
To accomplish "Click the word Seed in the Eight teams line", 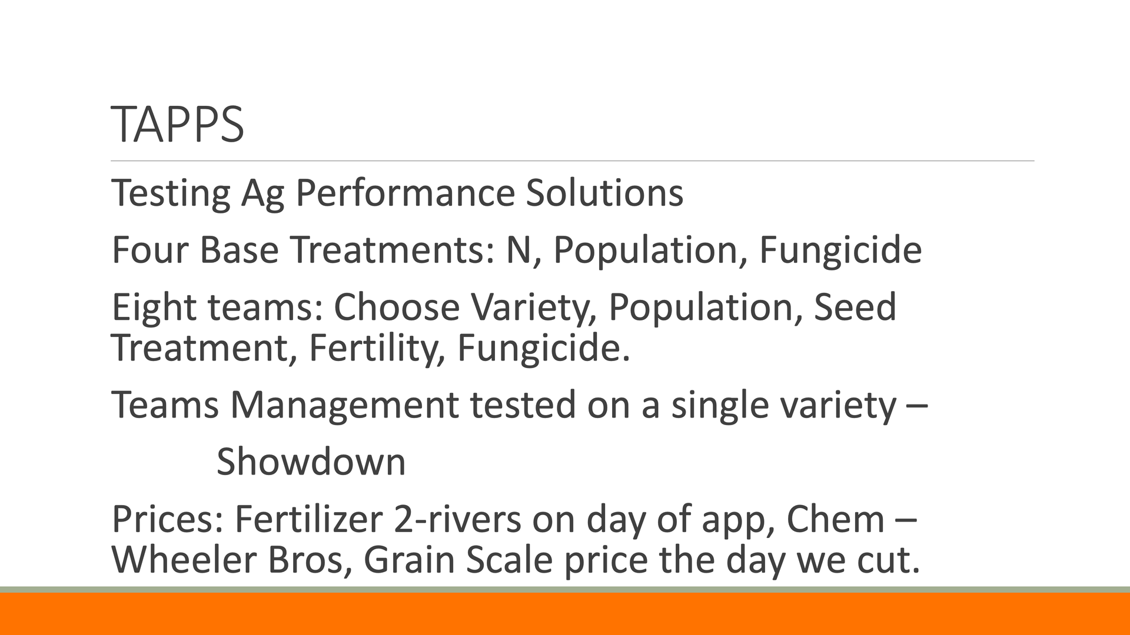I will click(x=855, y=307).
